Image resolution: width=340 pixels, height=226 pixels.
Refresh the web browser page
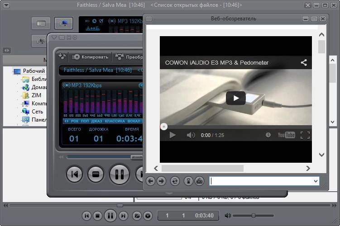coord(175,181)
